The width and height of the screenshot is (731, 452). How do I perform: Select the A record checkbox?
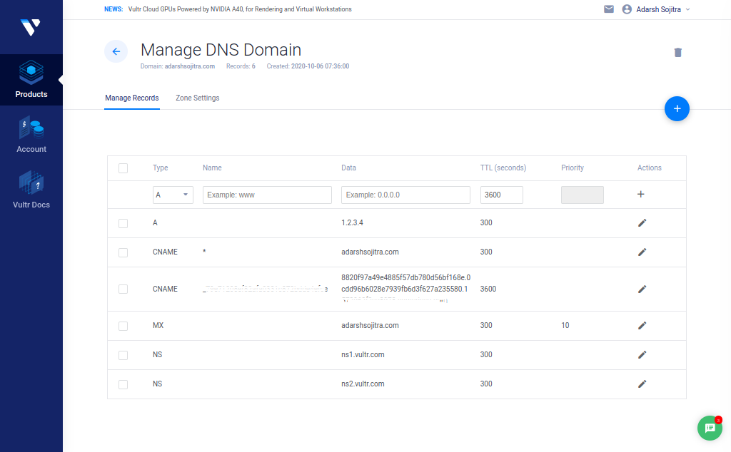click(x=123, y=223)
